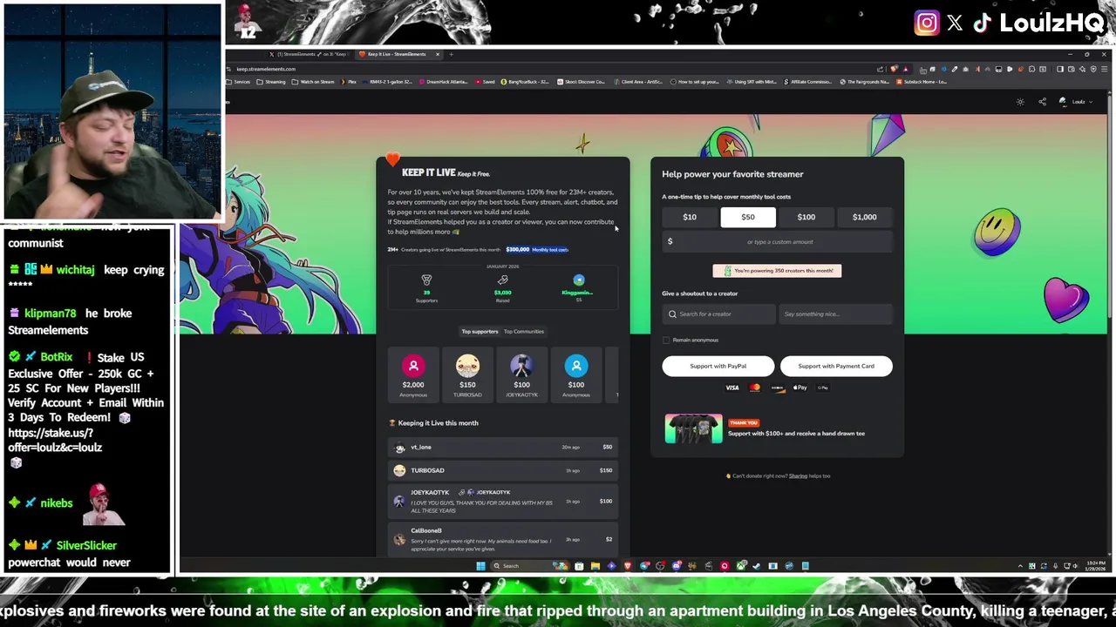Switch to Top supporters tab
Image resolution: width=1116 pixels, height=627 pixels.
480,331
